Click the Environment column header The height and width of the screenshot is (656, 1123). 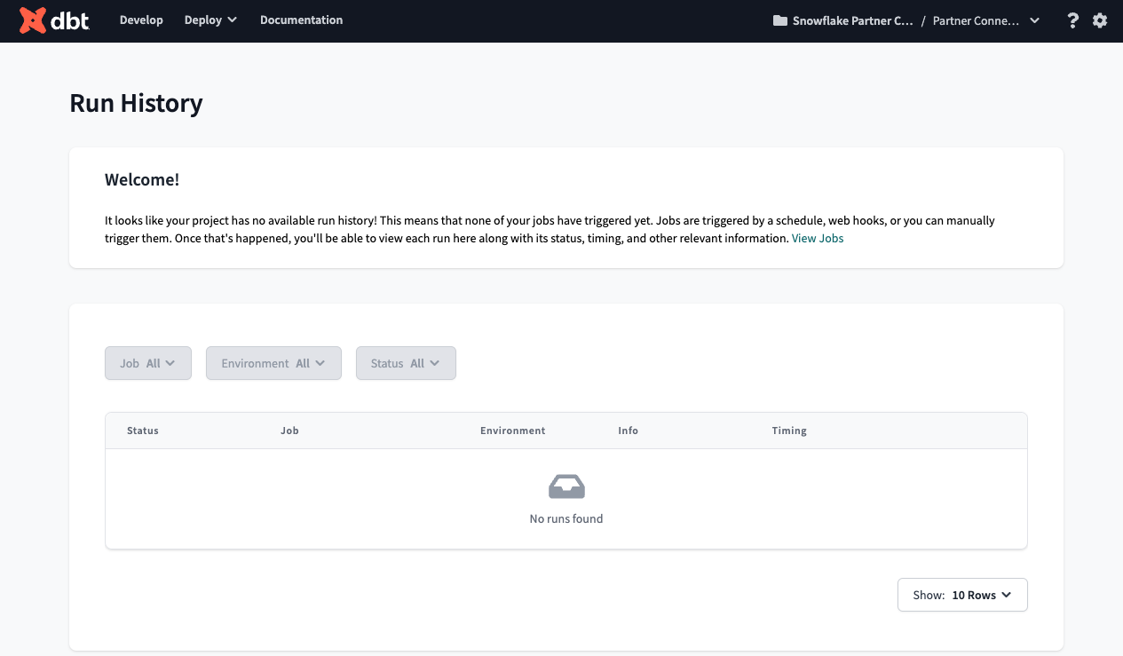[512, 431]
